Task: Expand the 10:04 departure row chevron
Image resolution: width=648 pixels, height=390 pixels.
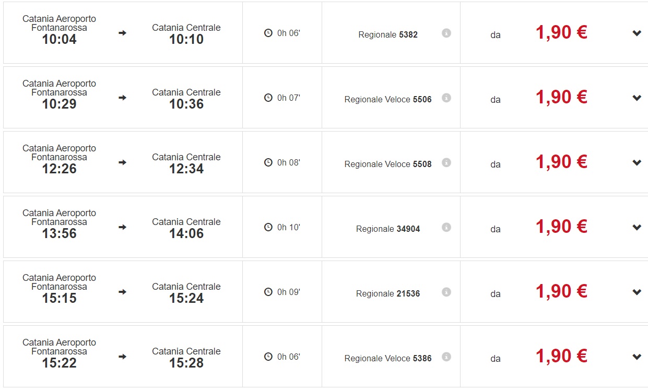Action: [x=637, y=33]
